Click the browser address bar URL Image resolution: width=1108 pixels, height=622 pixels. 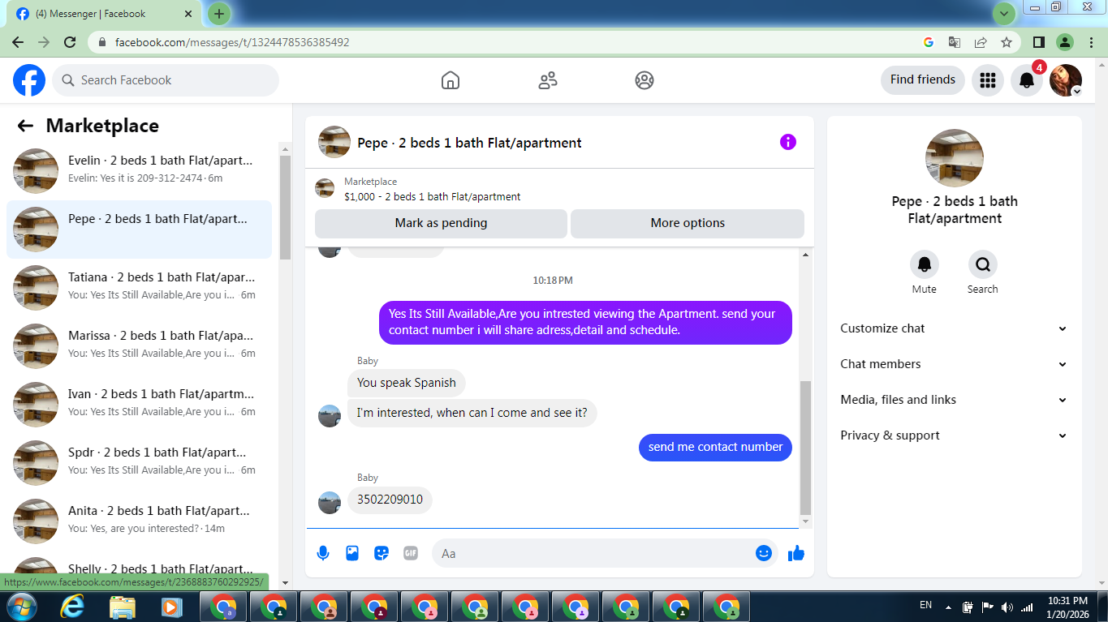(x=232, y=42)
